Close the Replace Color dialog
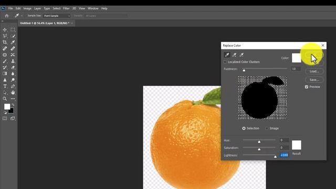The image size is (336, 189). click(323, 46)
